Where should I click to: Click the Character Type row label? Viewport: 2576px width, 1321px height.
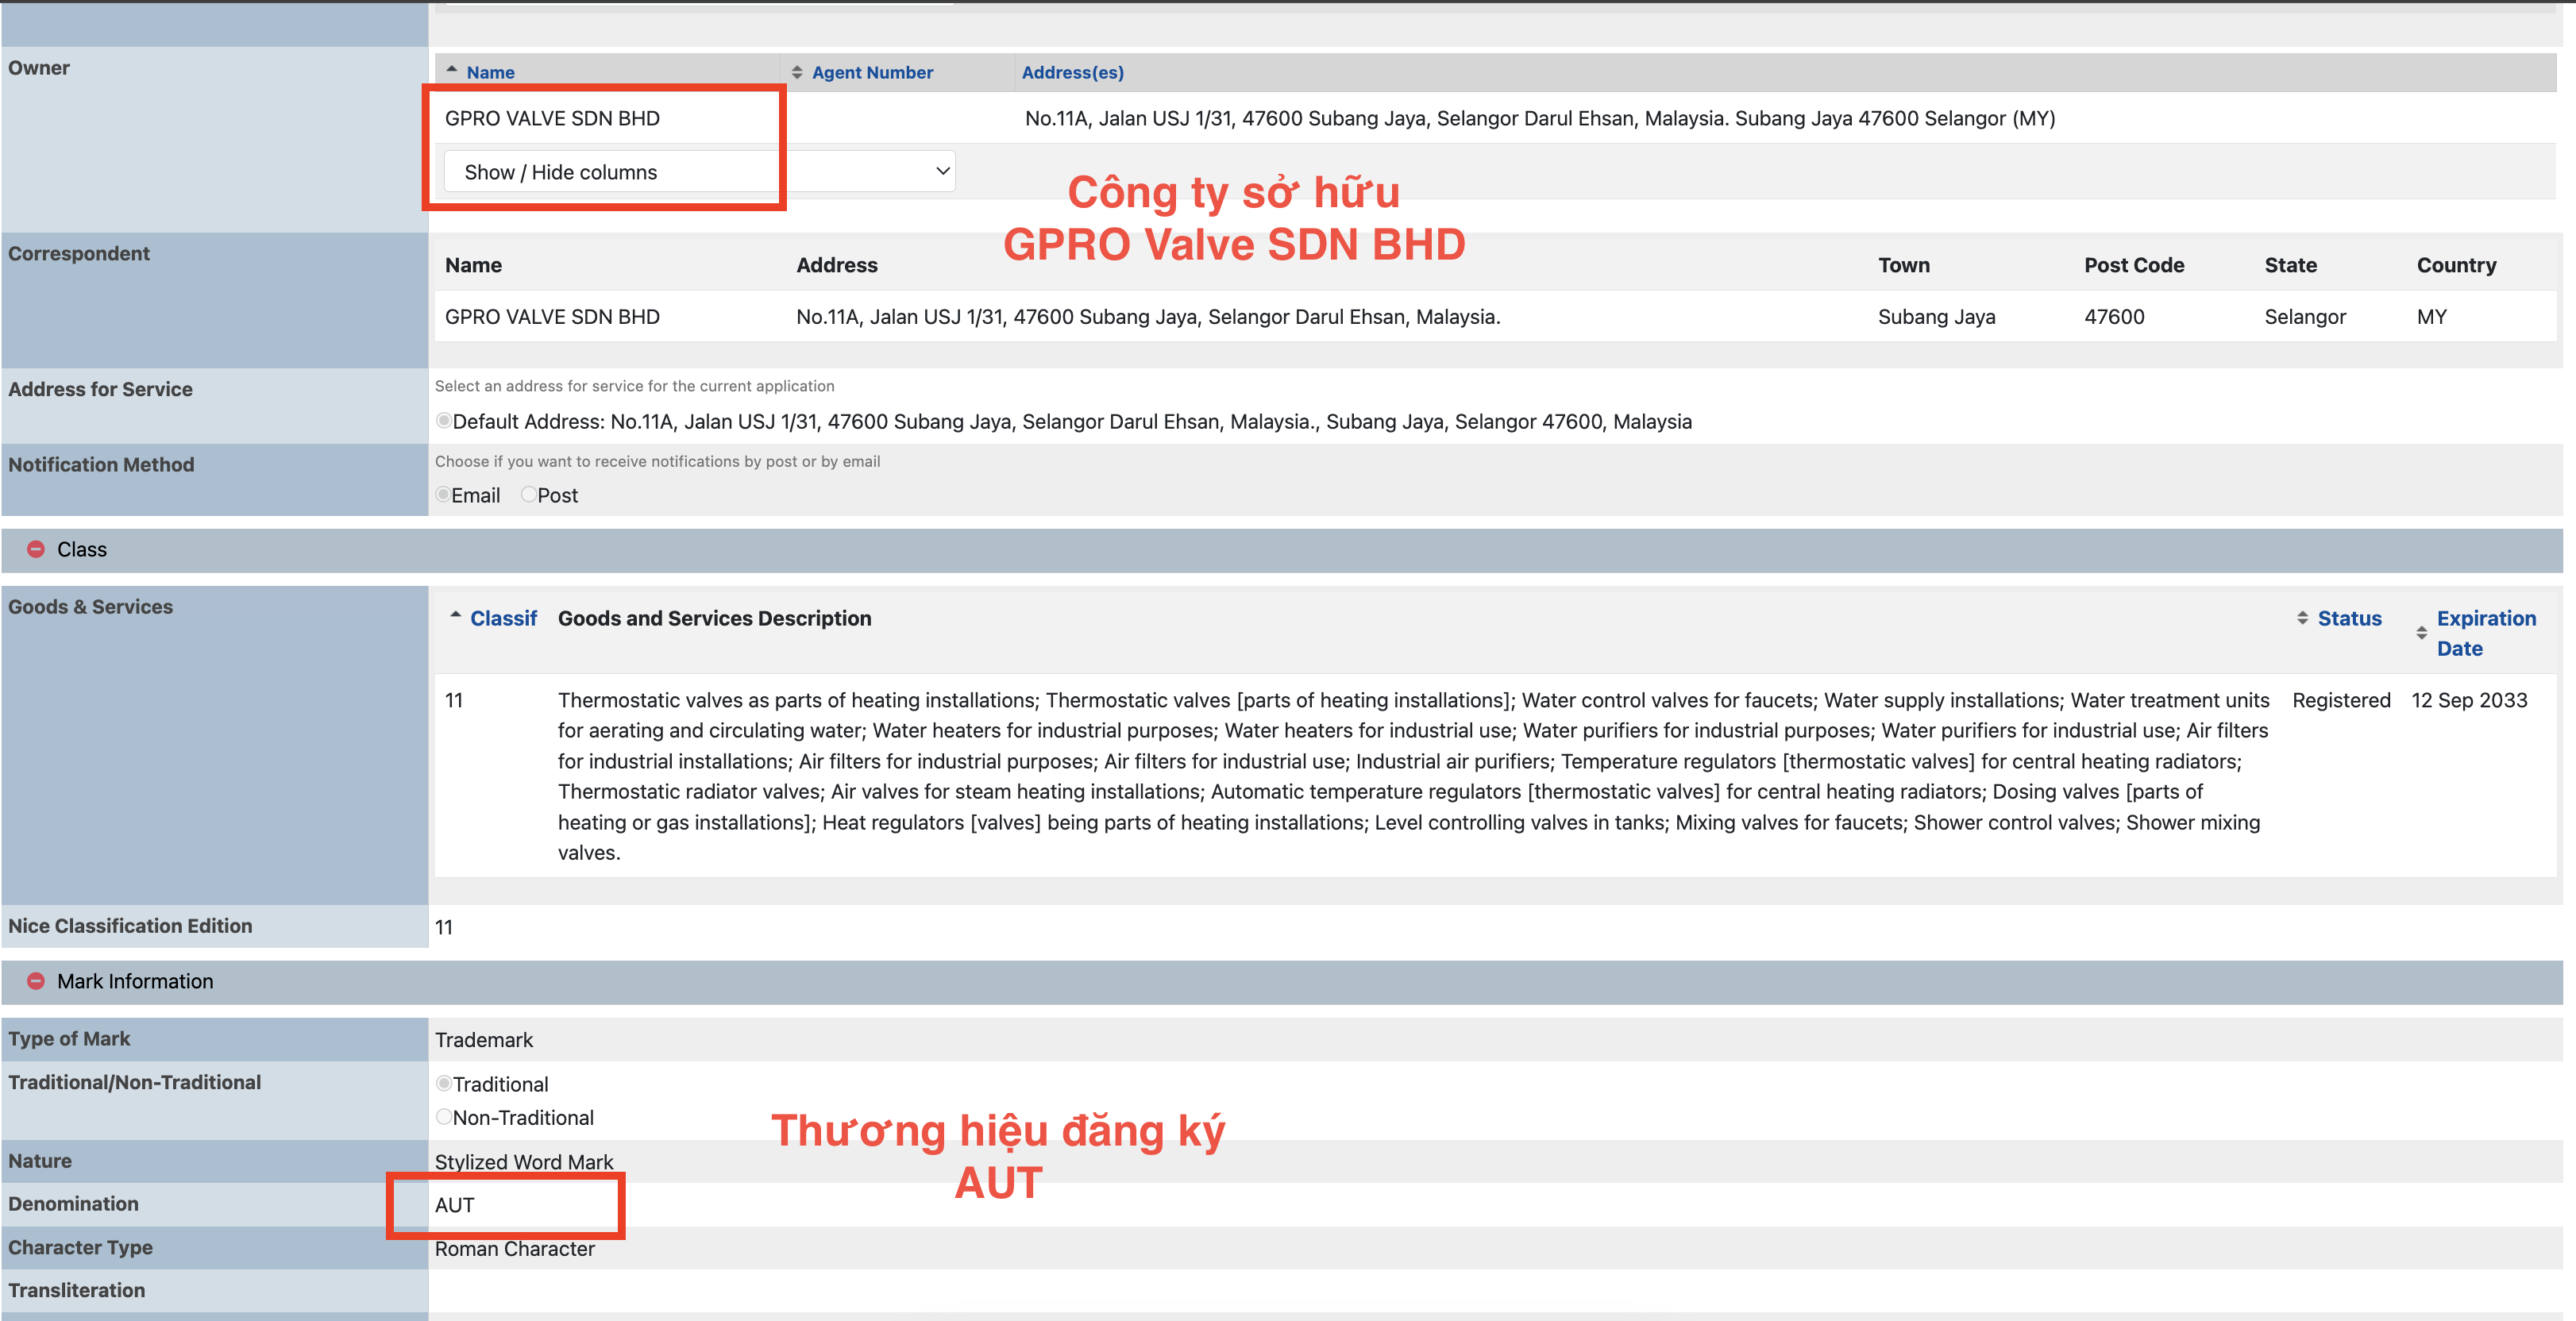(x=80, y=1248)
